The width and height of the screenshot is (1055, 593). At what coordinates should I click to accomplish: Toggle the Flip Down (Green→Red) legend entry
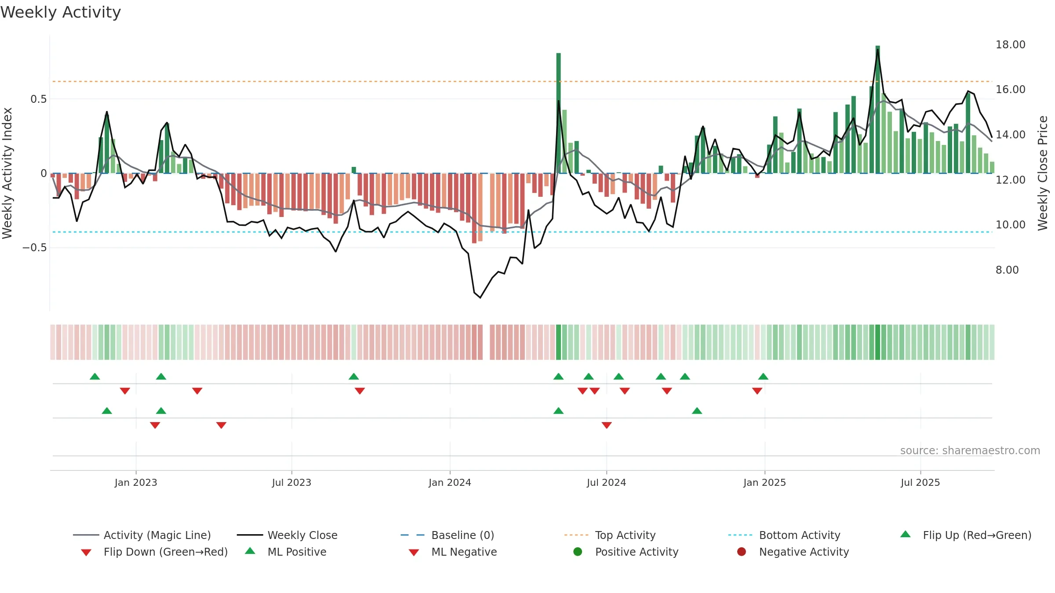[154, 552]
